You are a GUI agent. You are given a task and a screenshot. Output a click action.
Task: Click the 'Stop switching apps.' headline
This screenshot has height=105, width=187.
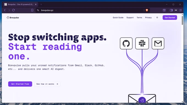coord(57,38)
